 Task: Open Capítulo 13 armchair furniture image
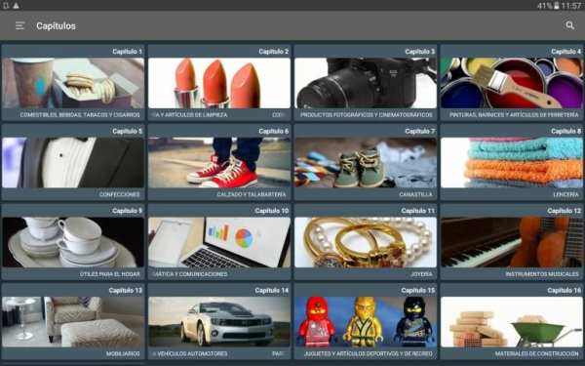click(73, 322)
